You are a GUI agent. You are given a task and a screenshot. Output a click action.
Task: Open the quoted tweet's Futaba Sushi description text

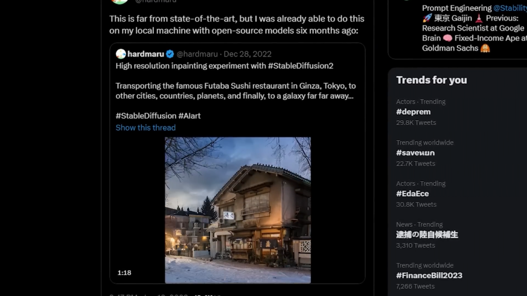coord(236,91)
